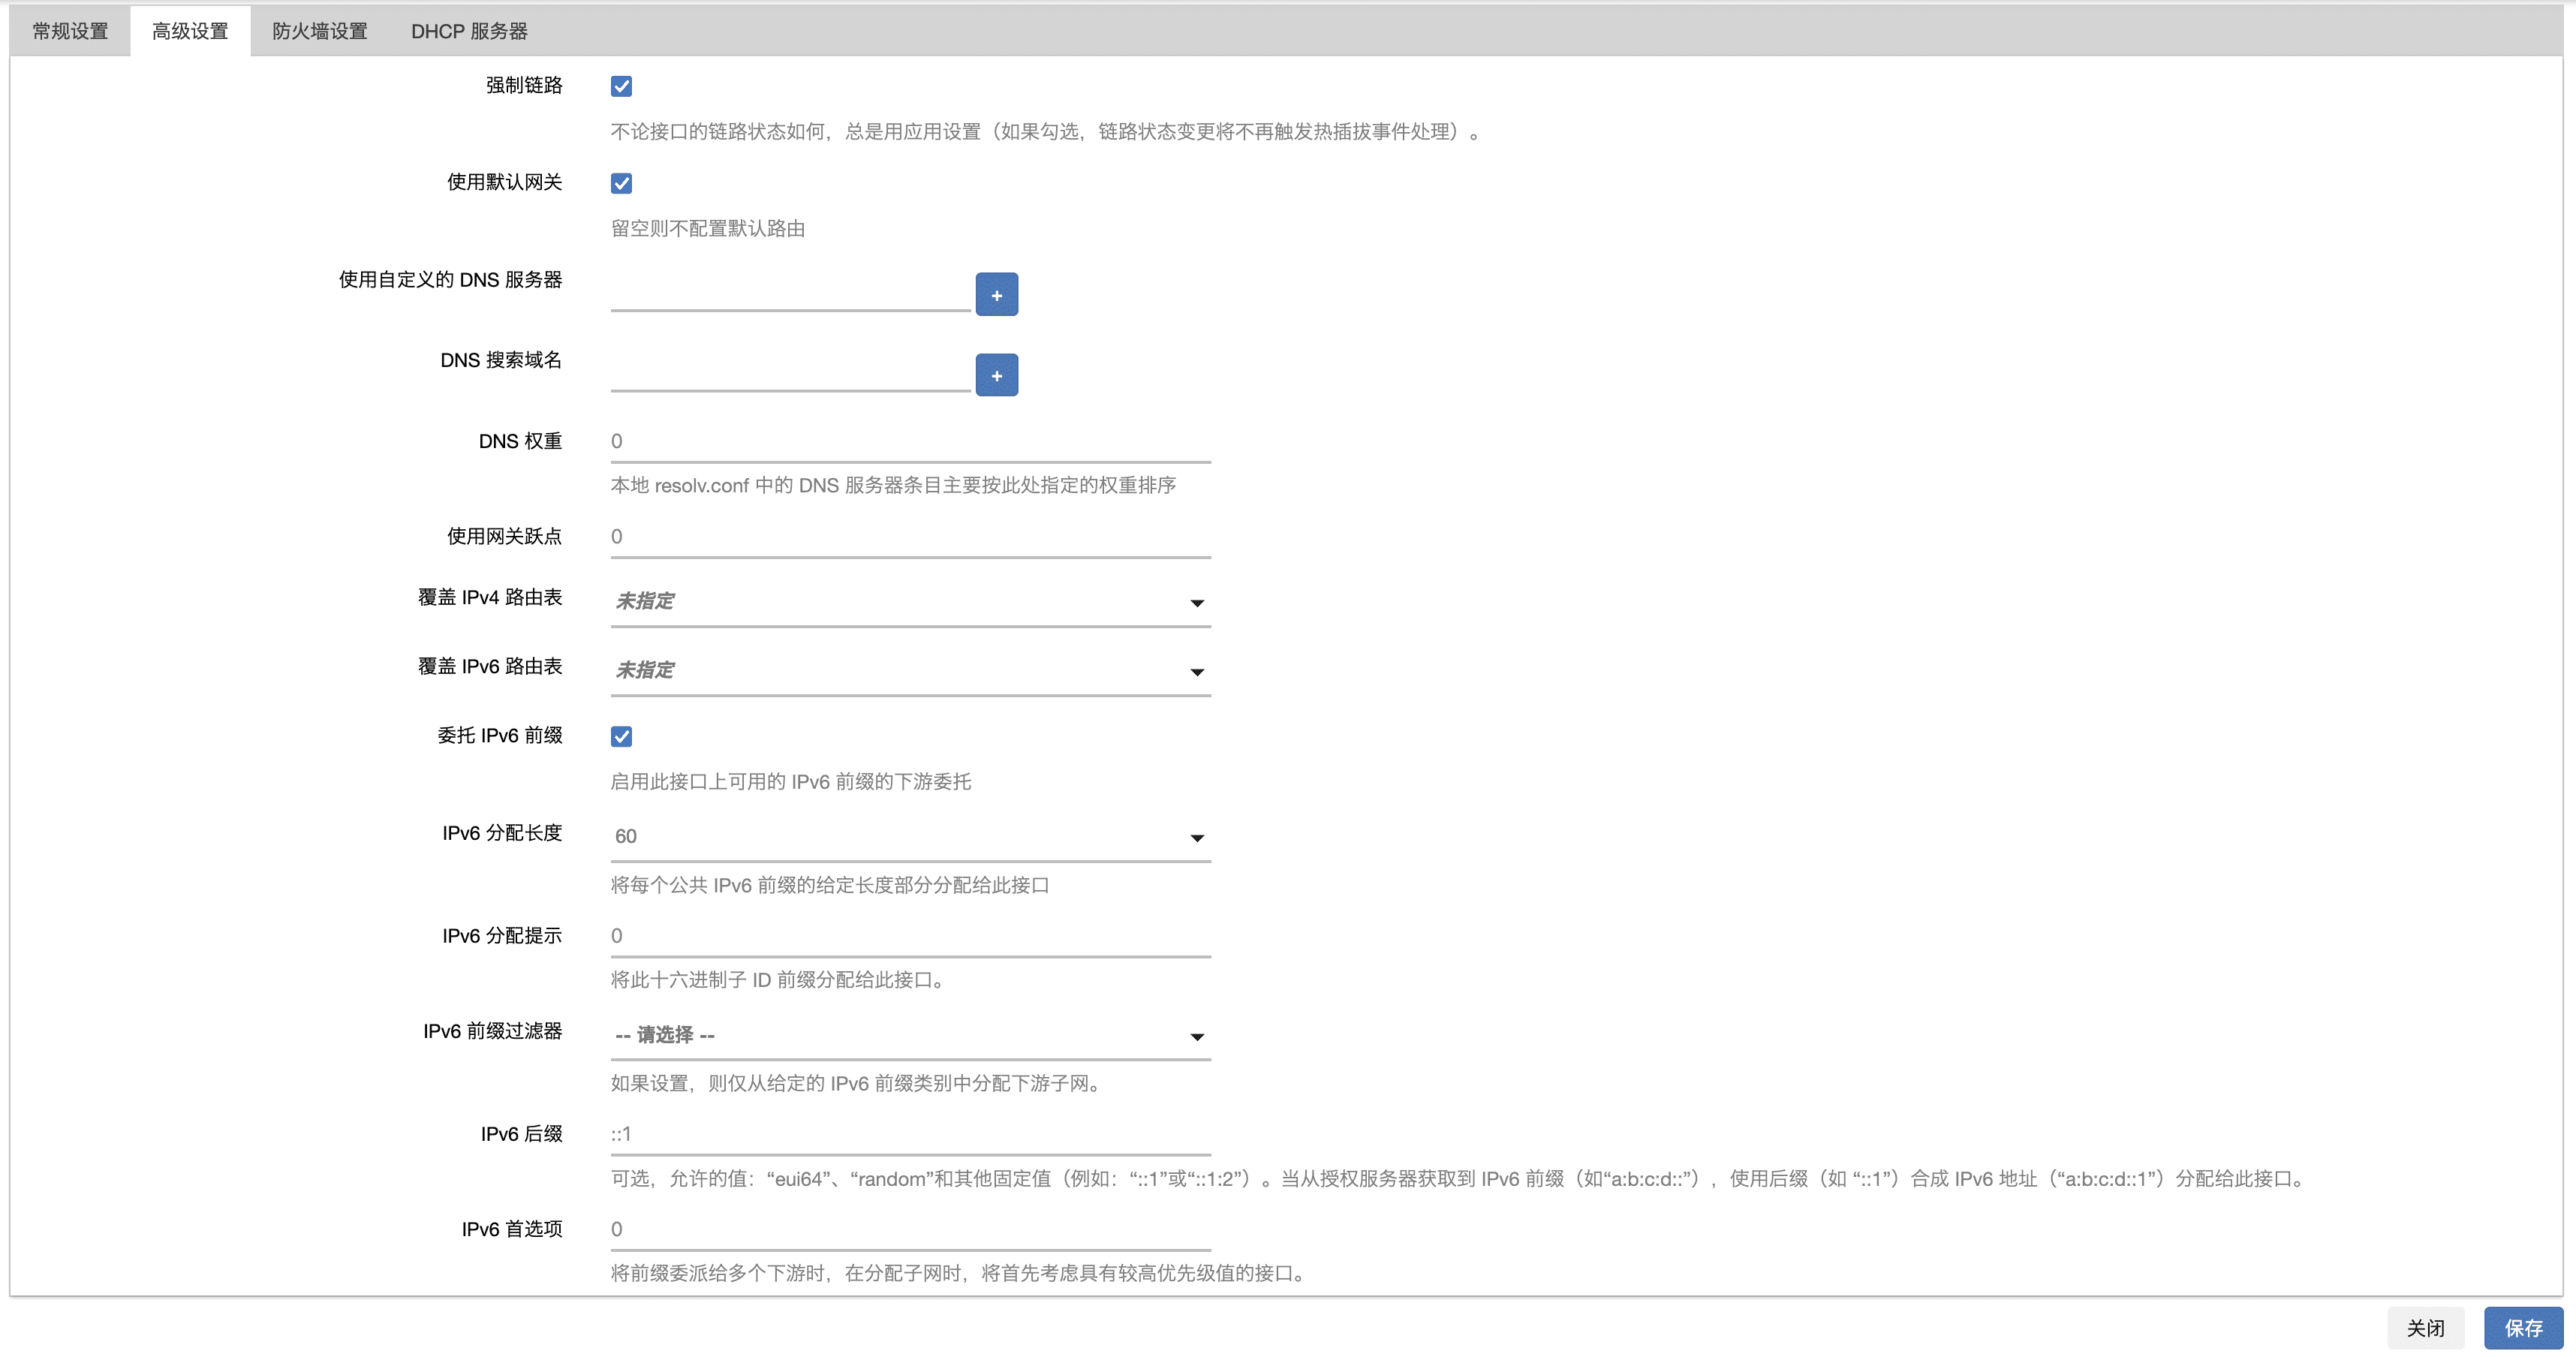Open the 覆盖 IPv4 路由表 dropdown

click(x=910, y=602)
